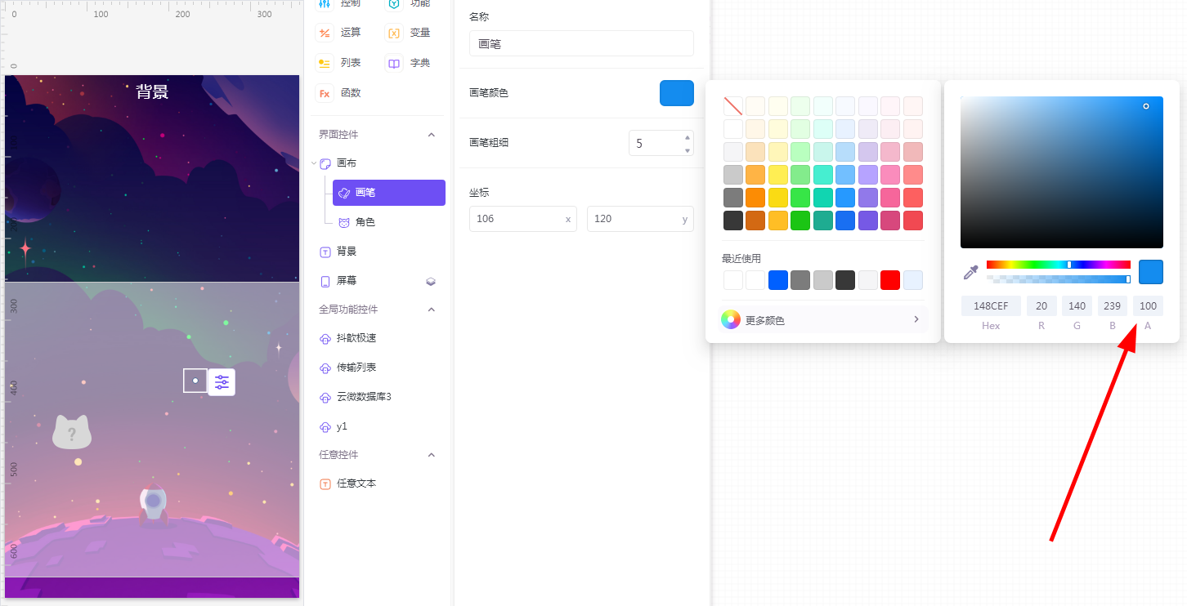Click the layers icon beside 屏幕
The height and width of the screenshot is (606, 1187).
click(431, 281)
